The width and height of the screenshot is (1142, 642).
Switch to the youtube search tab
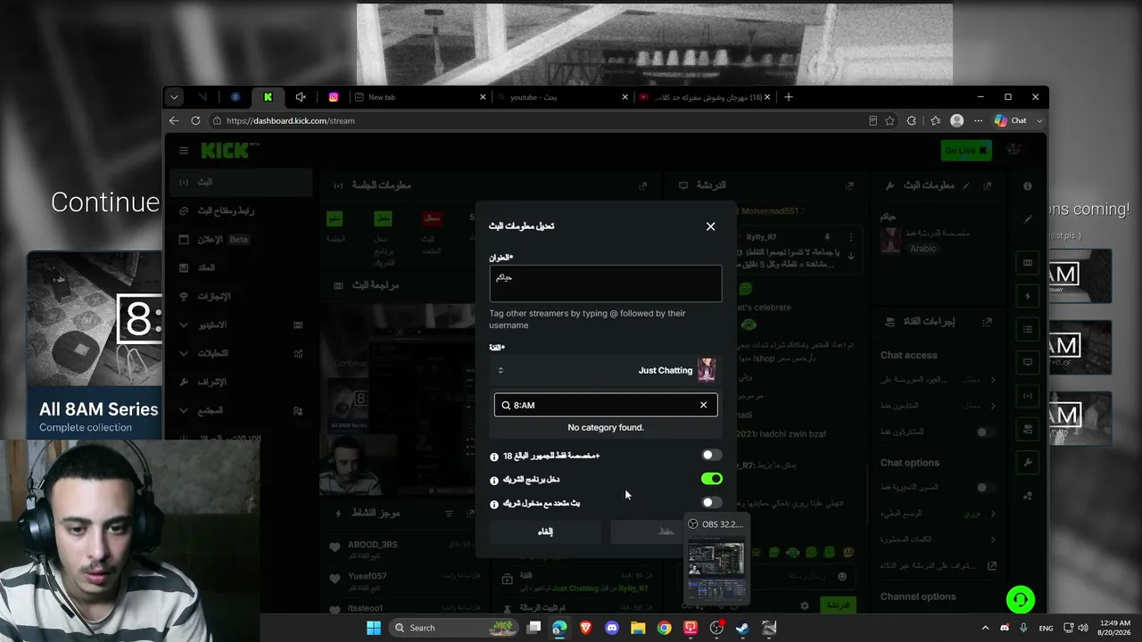pyautogui.click(x=561, y=97)
